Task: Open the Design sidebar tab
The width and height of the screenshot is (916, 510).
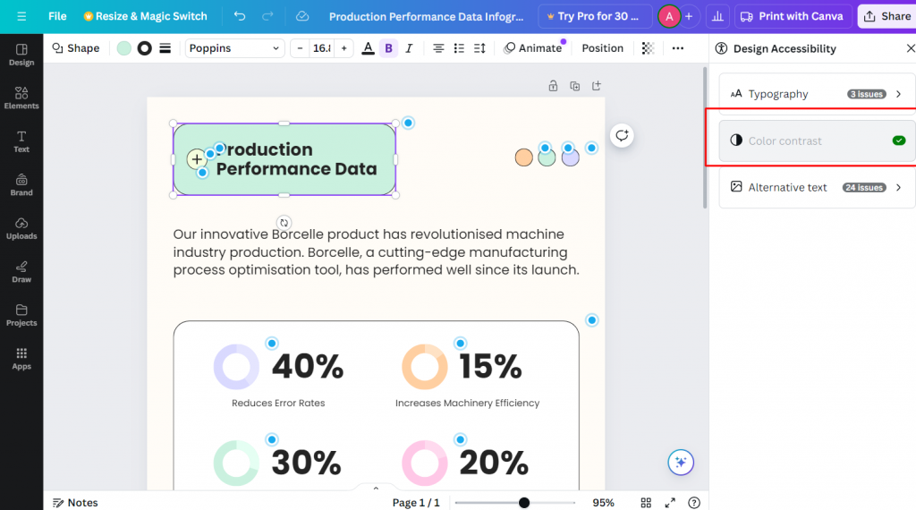Action: pyautogui.click(x=21, y=55)
